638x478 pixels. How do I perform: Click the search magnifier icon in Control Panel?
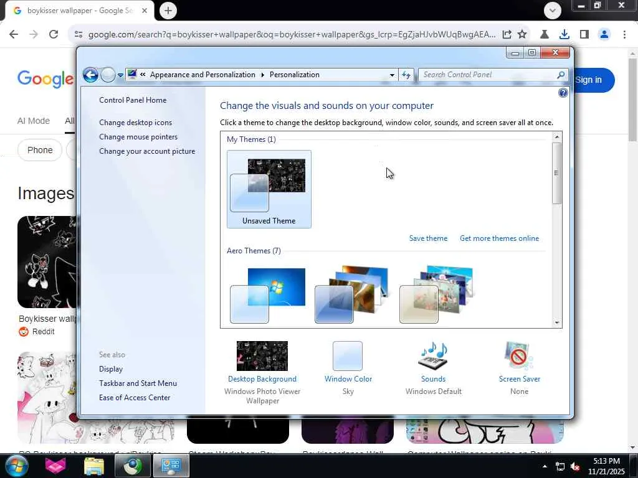[561, 75]
